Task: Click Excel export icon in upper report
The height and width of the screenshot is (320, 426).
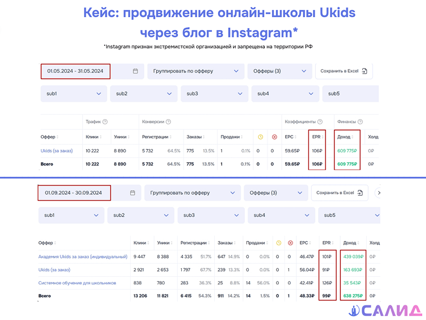Action: 365,71
